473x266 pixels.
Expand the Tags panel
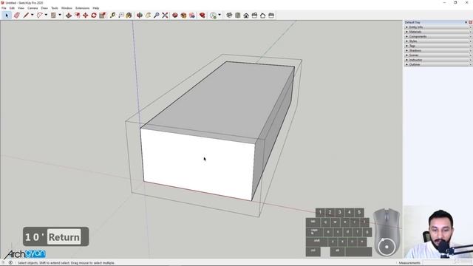(x=437, y=46)
